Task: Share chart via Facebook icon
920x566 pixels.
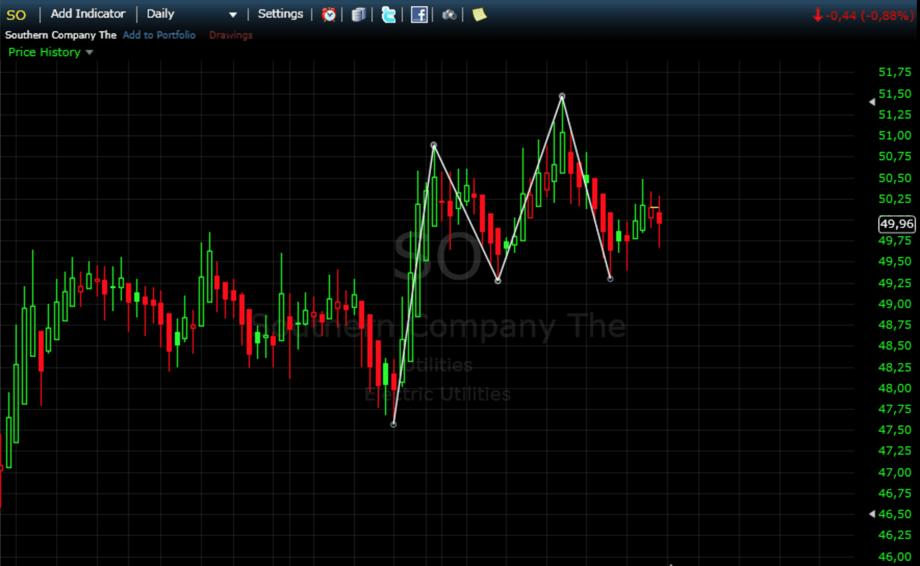Action: [419, 15]
